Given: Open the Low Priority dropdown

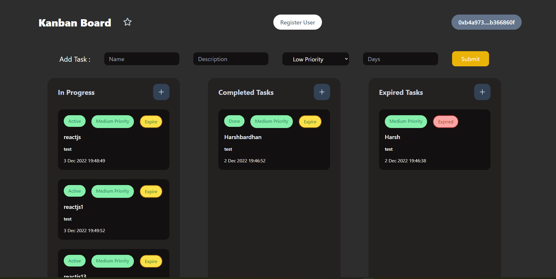Looking at the screenshot, I should [316, 59].
